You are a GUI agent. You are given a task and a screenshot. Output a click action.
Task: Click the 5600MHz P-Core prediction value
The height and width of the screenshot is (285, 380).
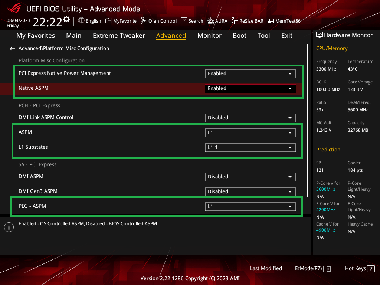325,189
